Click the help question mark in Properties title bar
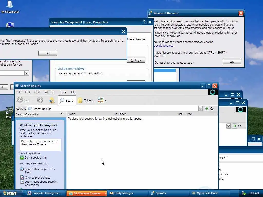The image size is (263, 197). coord(144,22)
